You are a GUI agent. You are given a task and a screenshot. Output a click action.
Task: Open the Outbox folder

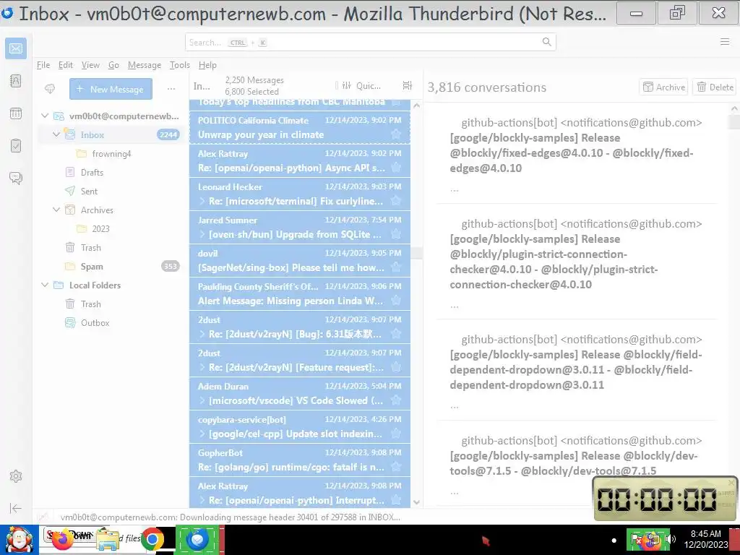[x=95, y=323]
